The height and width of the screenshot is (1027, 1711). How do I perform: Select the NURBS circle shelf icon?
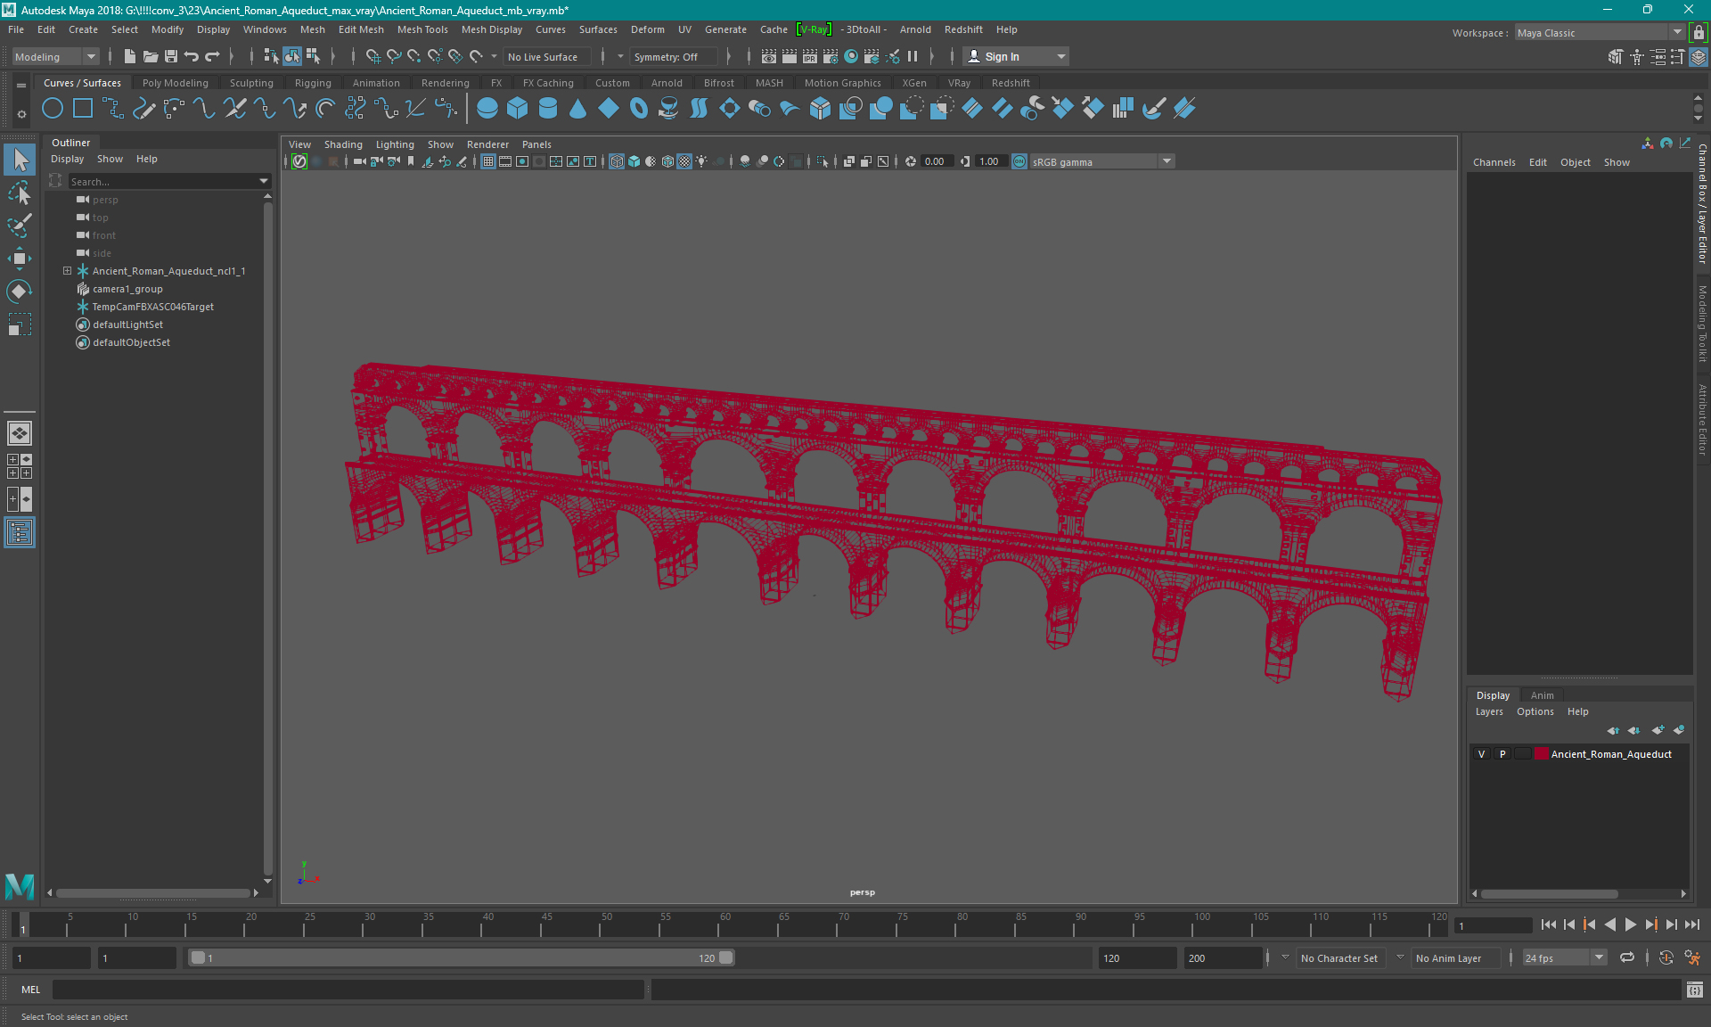53,109
